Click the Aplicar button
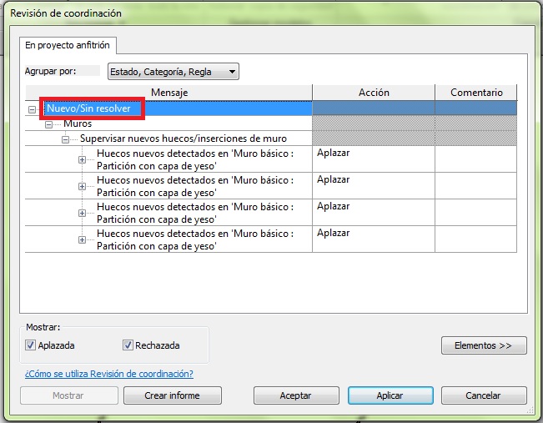Image resolution: width=543 pixels, height=423 pixels. click(390, 395)
